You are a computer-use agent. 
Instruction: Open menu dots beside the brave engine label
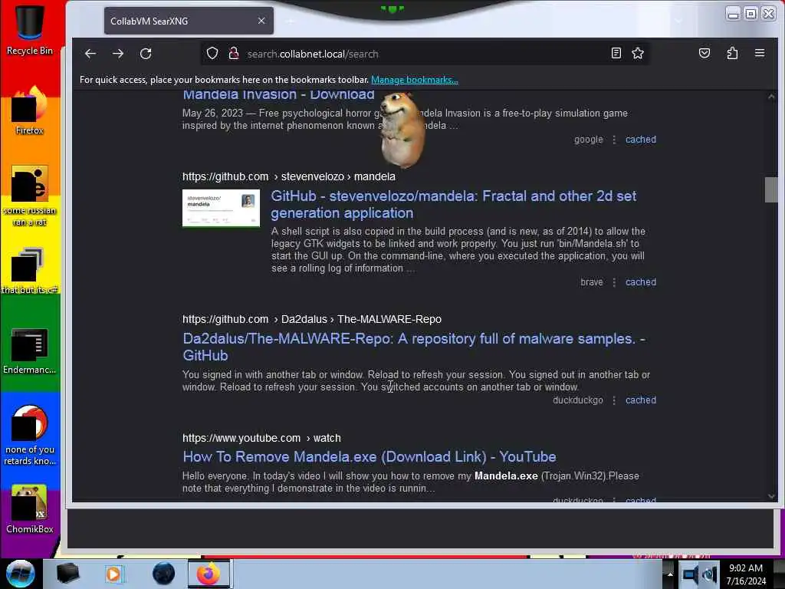coord(614,282)
